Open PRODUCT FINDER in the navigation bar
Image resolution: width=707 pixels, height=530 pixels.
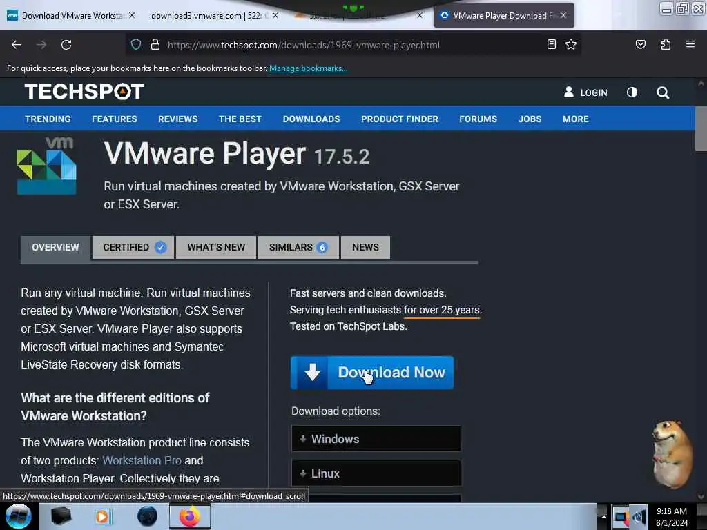pyautogui.click(x=400, y=119)
